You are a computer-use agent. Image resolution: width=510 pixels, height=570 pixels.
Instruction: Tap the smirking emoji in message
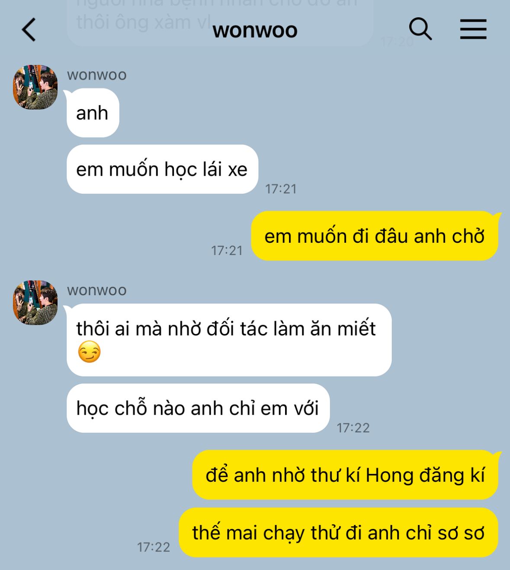click(x=89, y=352)
